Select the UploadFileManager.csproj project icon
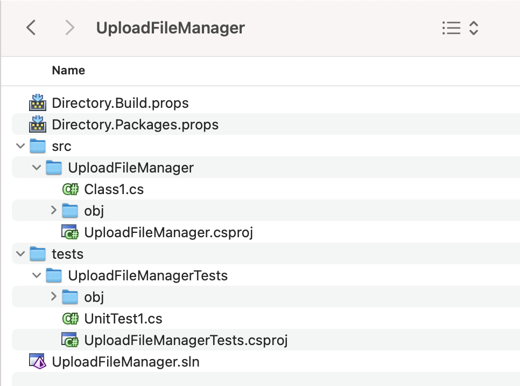Viewport: 520px width, 386px height. point(69,232)
